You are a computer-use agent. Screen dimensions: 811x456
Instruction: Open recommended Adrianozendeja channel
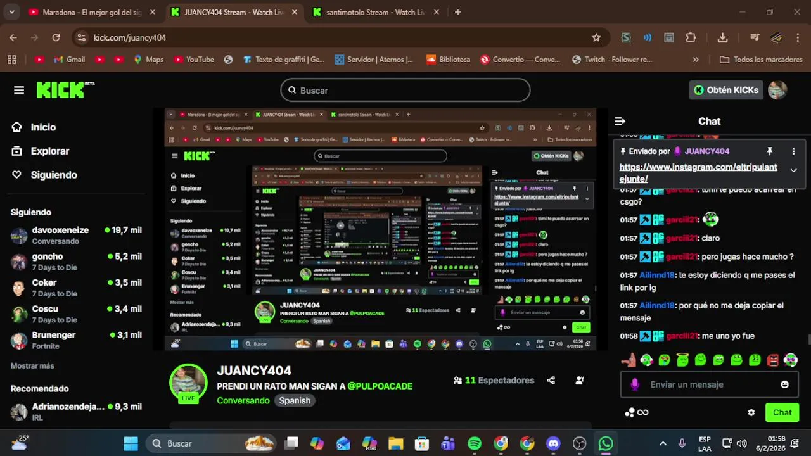(x=76, y=412)
